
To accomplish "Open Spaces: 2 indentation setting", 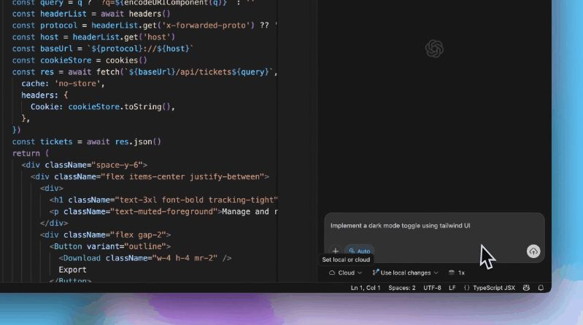I will [402, 288].
